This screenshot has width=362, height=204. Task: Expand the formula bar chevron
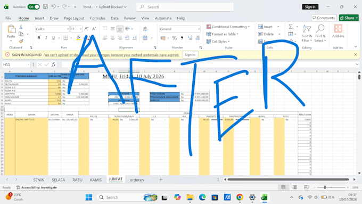[x=357, y=64]
